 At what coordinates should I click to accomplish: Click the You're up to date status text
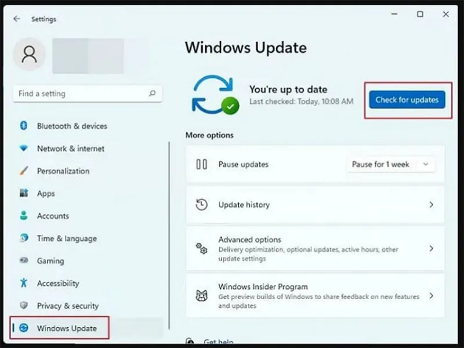click(x=288, y=89)
